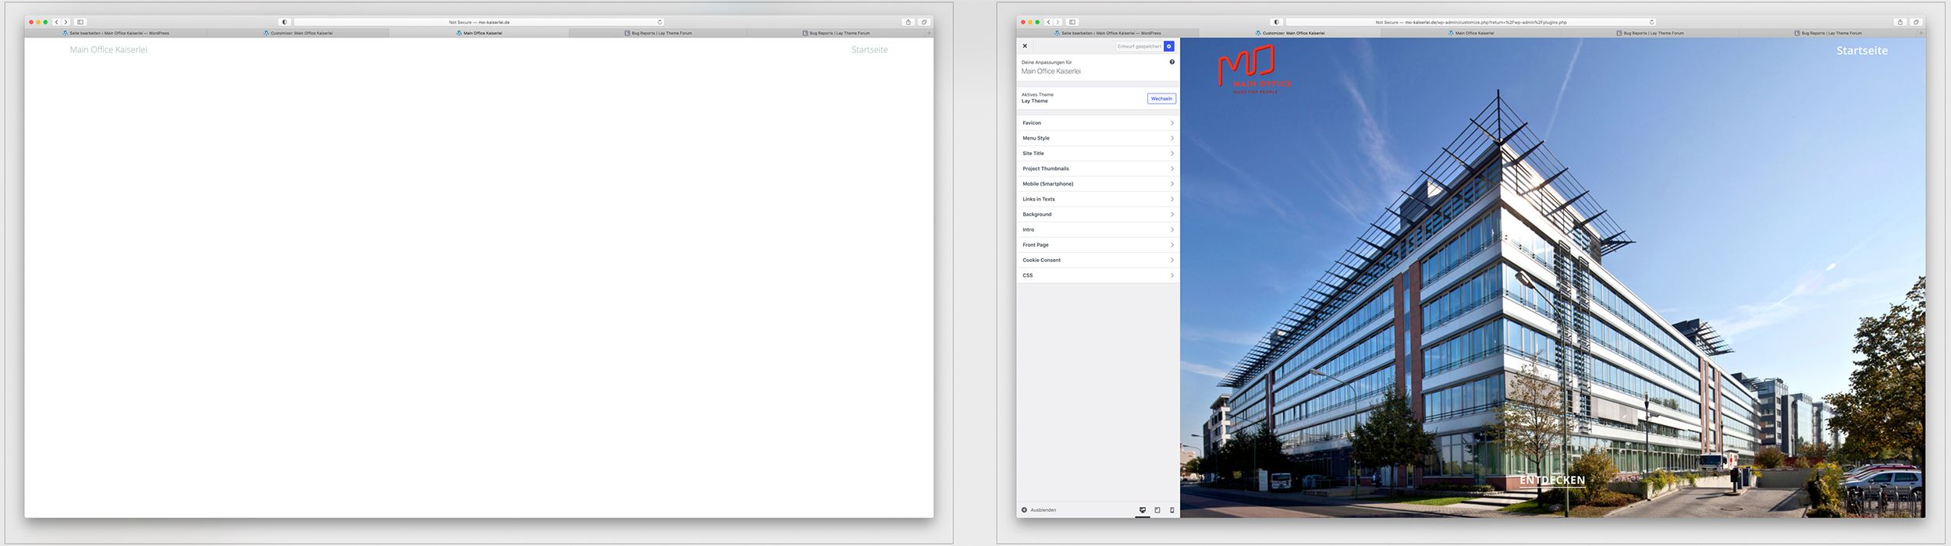Switch to the desktop preview mode
The width and height of the screenshot is (1951, 546).
(1143, 510)
